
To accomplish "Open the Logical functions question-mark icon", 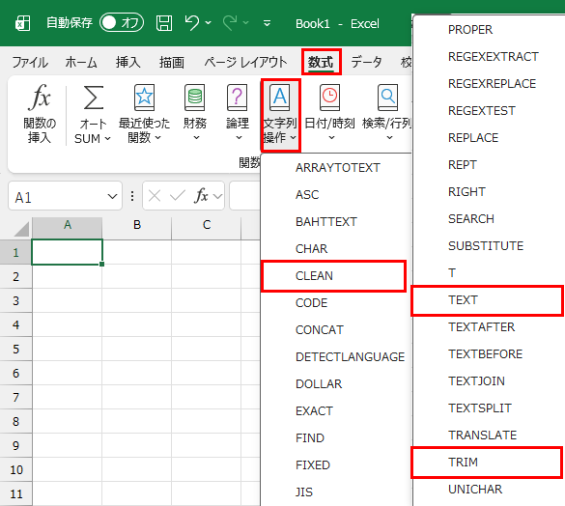I will coord(237,98).
